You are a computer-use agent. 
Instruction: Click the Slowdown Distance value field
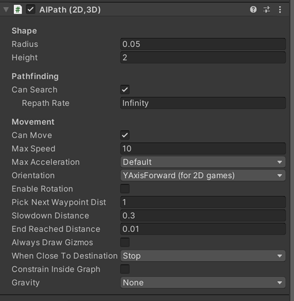[x=203, y=216]
